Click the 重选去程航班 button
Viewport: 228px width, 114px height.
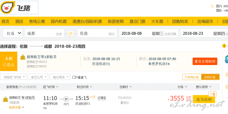click(x=205, y=61)
